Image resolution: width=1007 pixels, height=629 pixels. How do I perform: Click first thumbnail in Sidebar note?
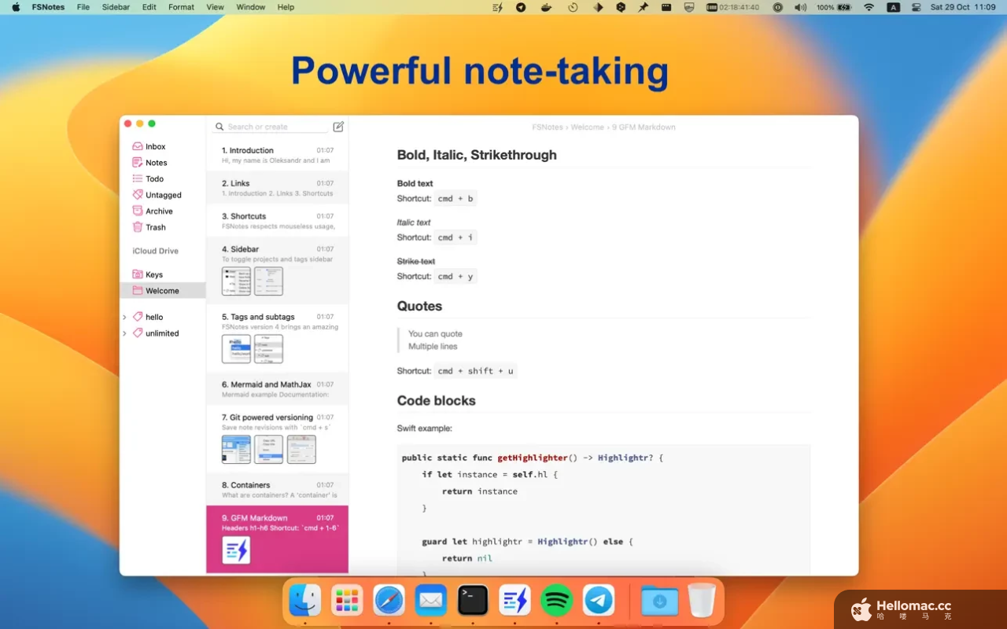(236, 281)
